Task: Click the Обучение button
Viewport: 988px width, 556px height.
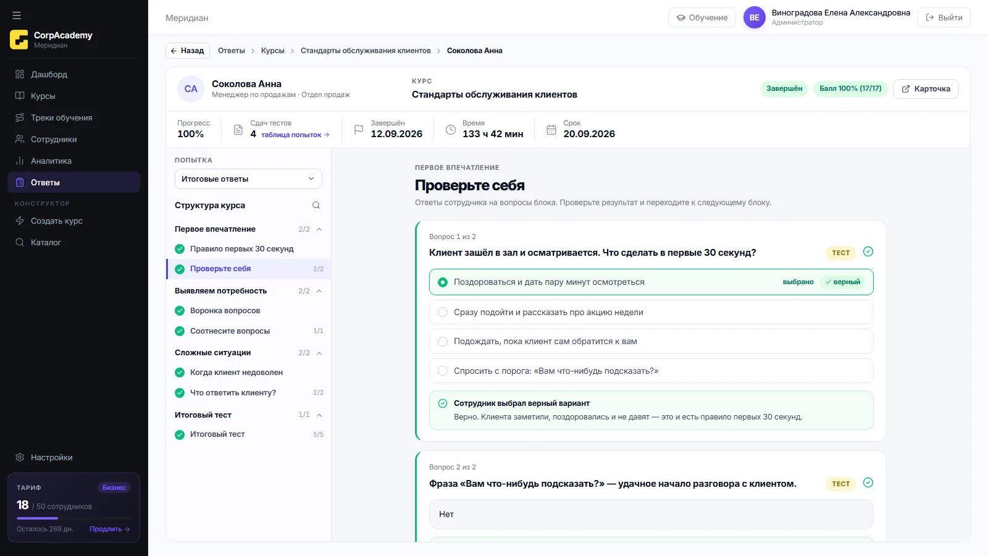Action: click(702, 17)
